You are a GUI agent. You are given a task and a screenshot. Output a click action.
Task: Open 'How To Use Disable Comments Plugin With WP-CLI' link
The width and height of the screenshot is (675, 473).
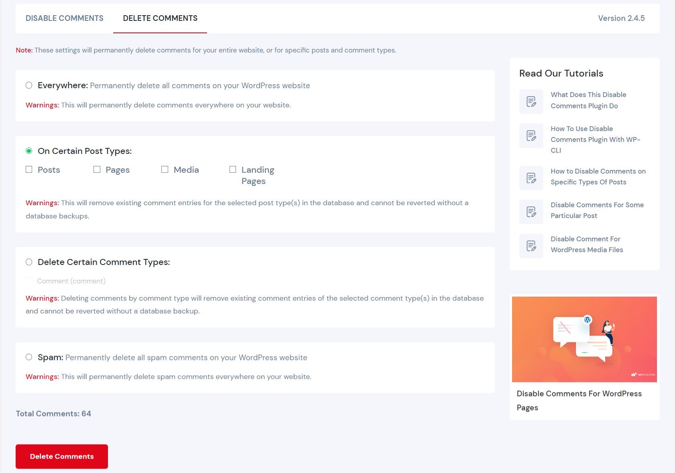(595, 139)
